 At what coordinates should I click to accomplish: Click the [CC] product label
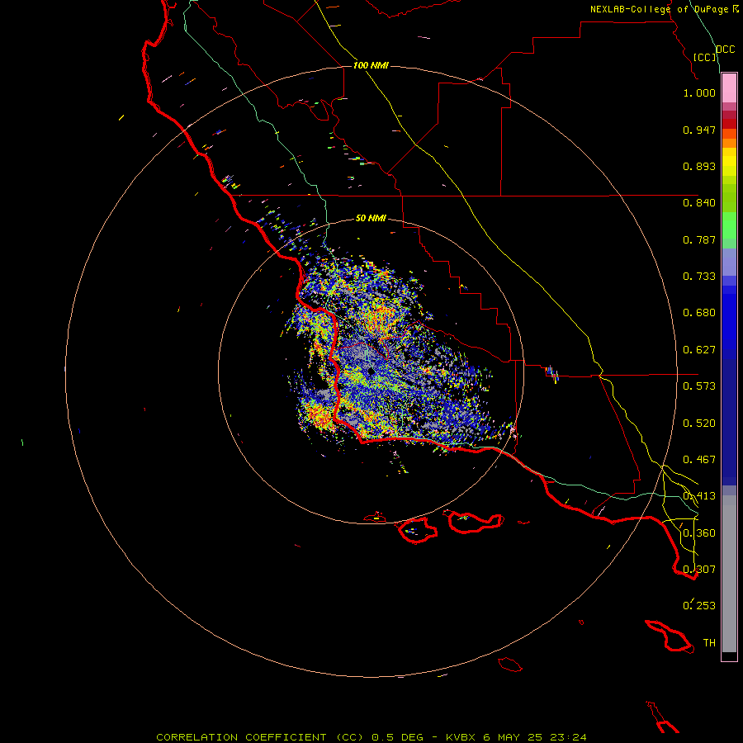tap(704, 57)
